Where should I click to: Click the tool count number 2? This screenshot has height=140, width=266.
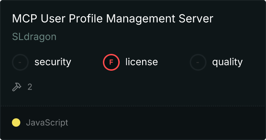tap(30, 87)
